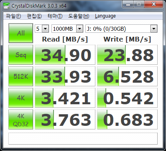The width and height of the screenshot is (166, 151).
Task: Click the 512K read result 33.93
Action: coord(65,76)
